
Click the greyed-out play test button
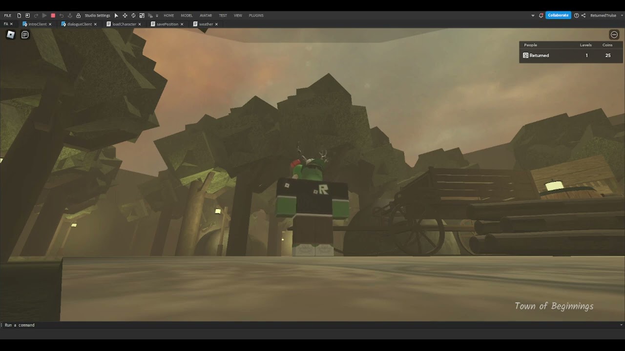(x=44, y=16)
